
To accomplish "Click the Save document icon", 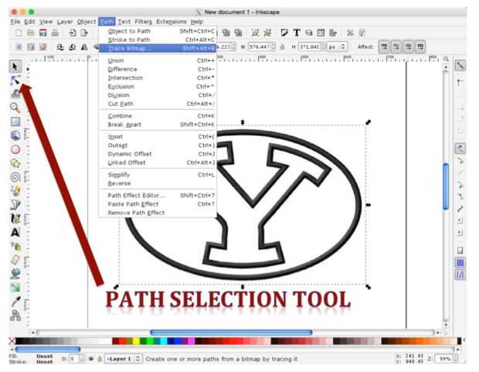I will 42,32.
